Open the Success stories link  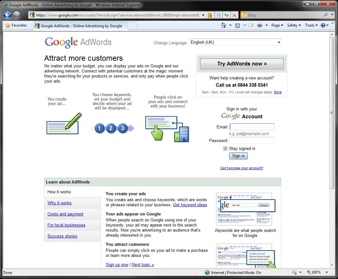tap(62, 236)
